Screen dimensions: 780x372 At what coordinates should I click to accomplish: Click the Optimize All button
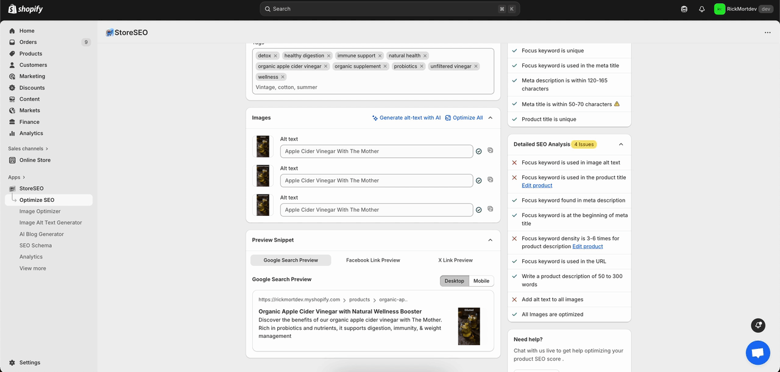pyautogui.click(x=464, y=118)
